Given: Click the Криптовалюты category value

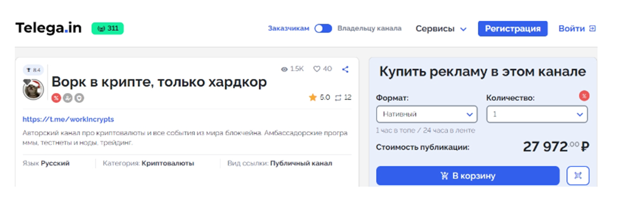Looking at the screenshot, I should point(168,163).
